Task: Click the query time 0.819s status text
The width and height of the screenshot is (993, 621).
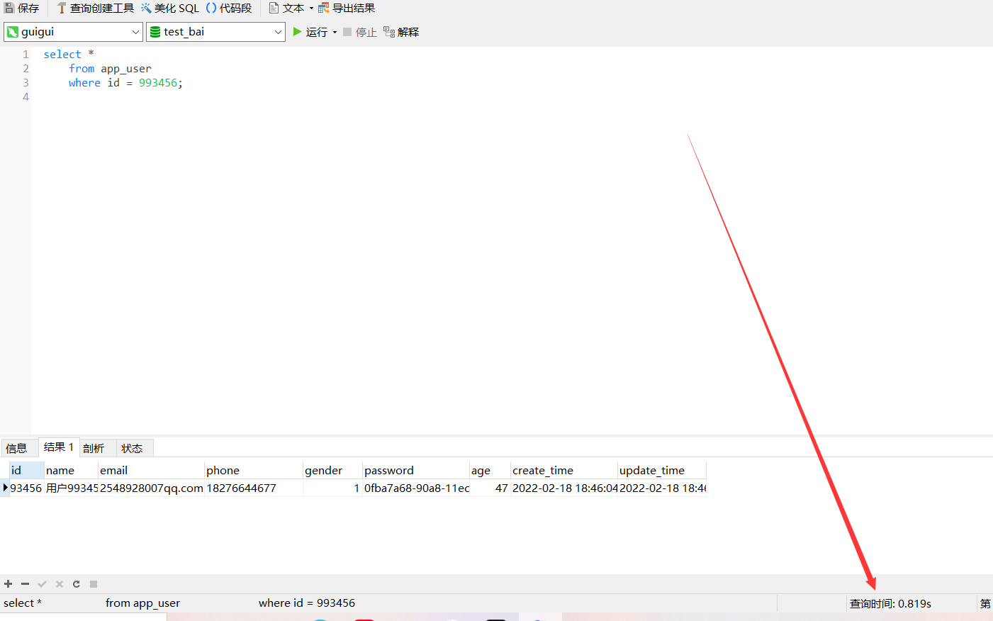Action: (890, 603)
